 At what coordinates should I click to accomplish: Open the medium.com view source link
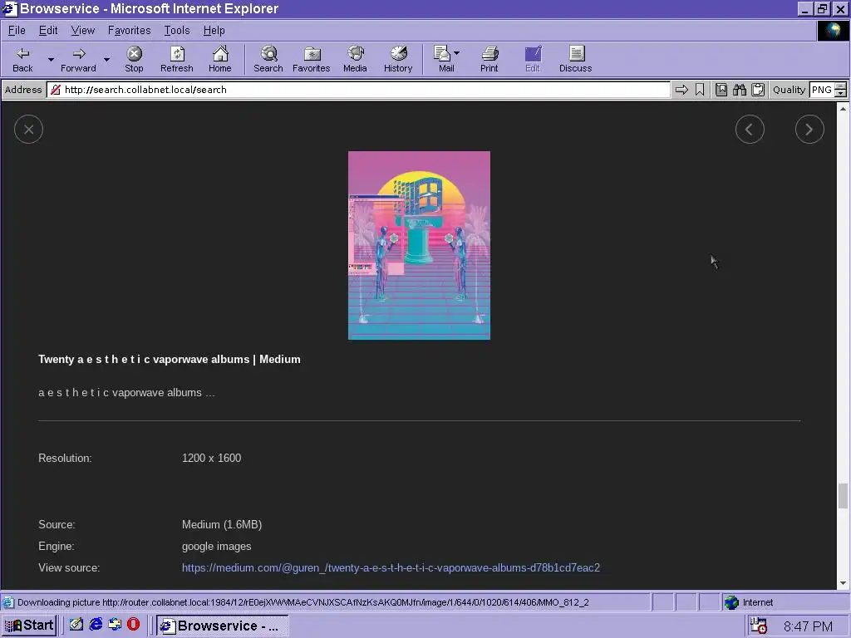[391, 568]
